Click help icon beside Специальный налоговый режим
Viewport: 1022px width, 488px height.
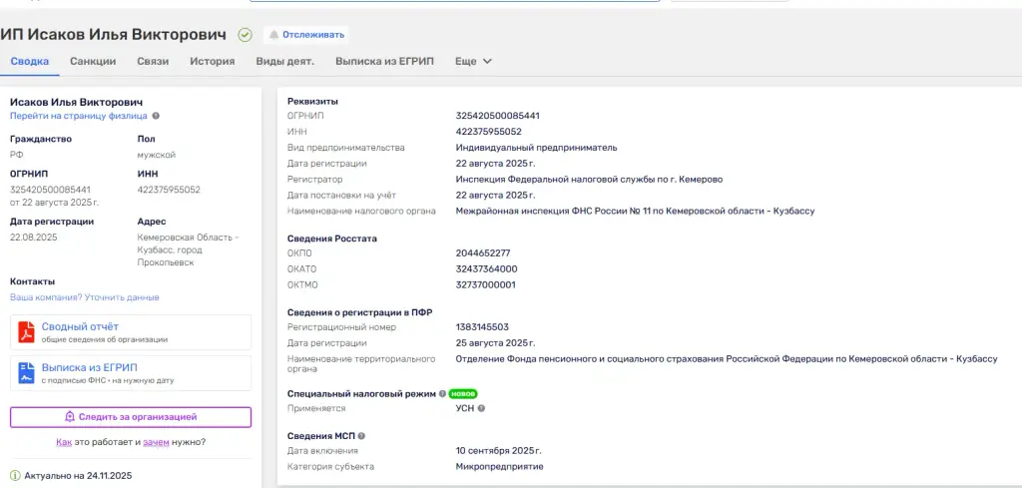click(x=442, y=394)
